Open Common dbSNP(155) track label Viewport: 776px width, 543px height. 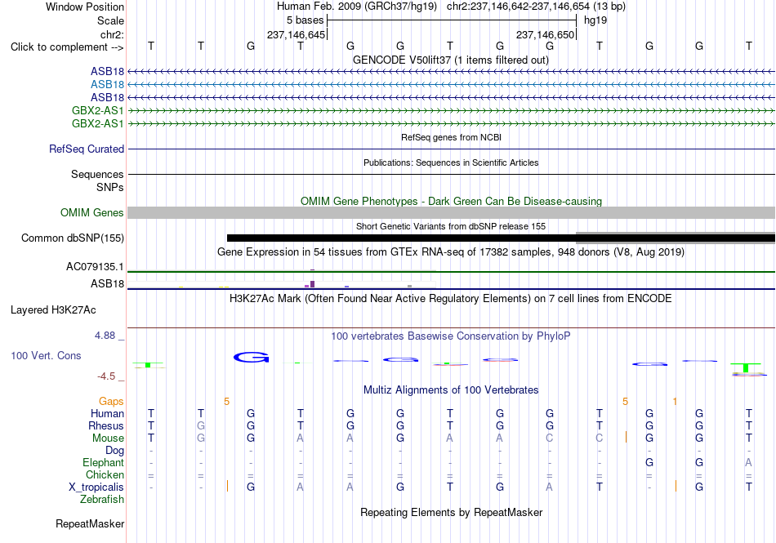point(73,238)
